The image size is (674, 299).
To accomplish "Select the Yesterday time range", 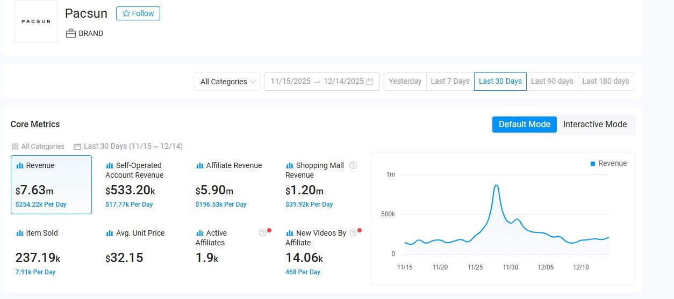I will point(405,82).
